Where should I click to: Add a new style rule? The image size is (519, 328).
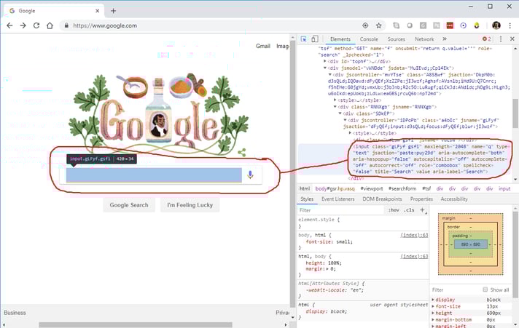[422, 210]
